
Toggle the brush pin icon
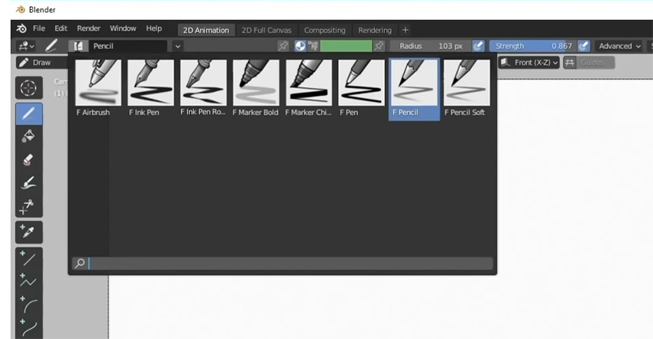coord(283,46)
